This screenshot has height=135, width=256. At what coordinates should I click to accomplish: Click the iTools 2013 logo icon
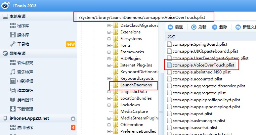point(6,5)
